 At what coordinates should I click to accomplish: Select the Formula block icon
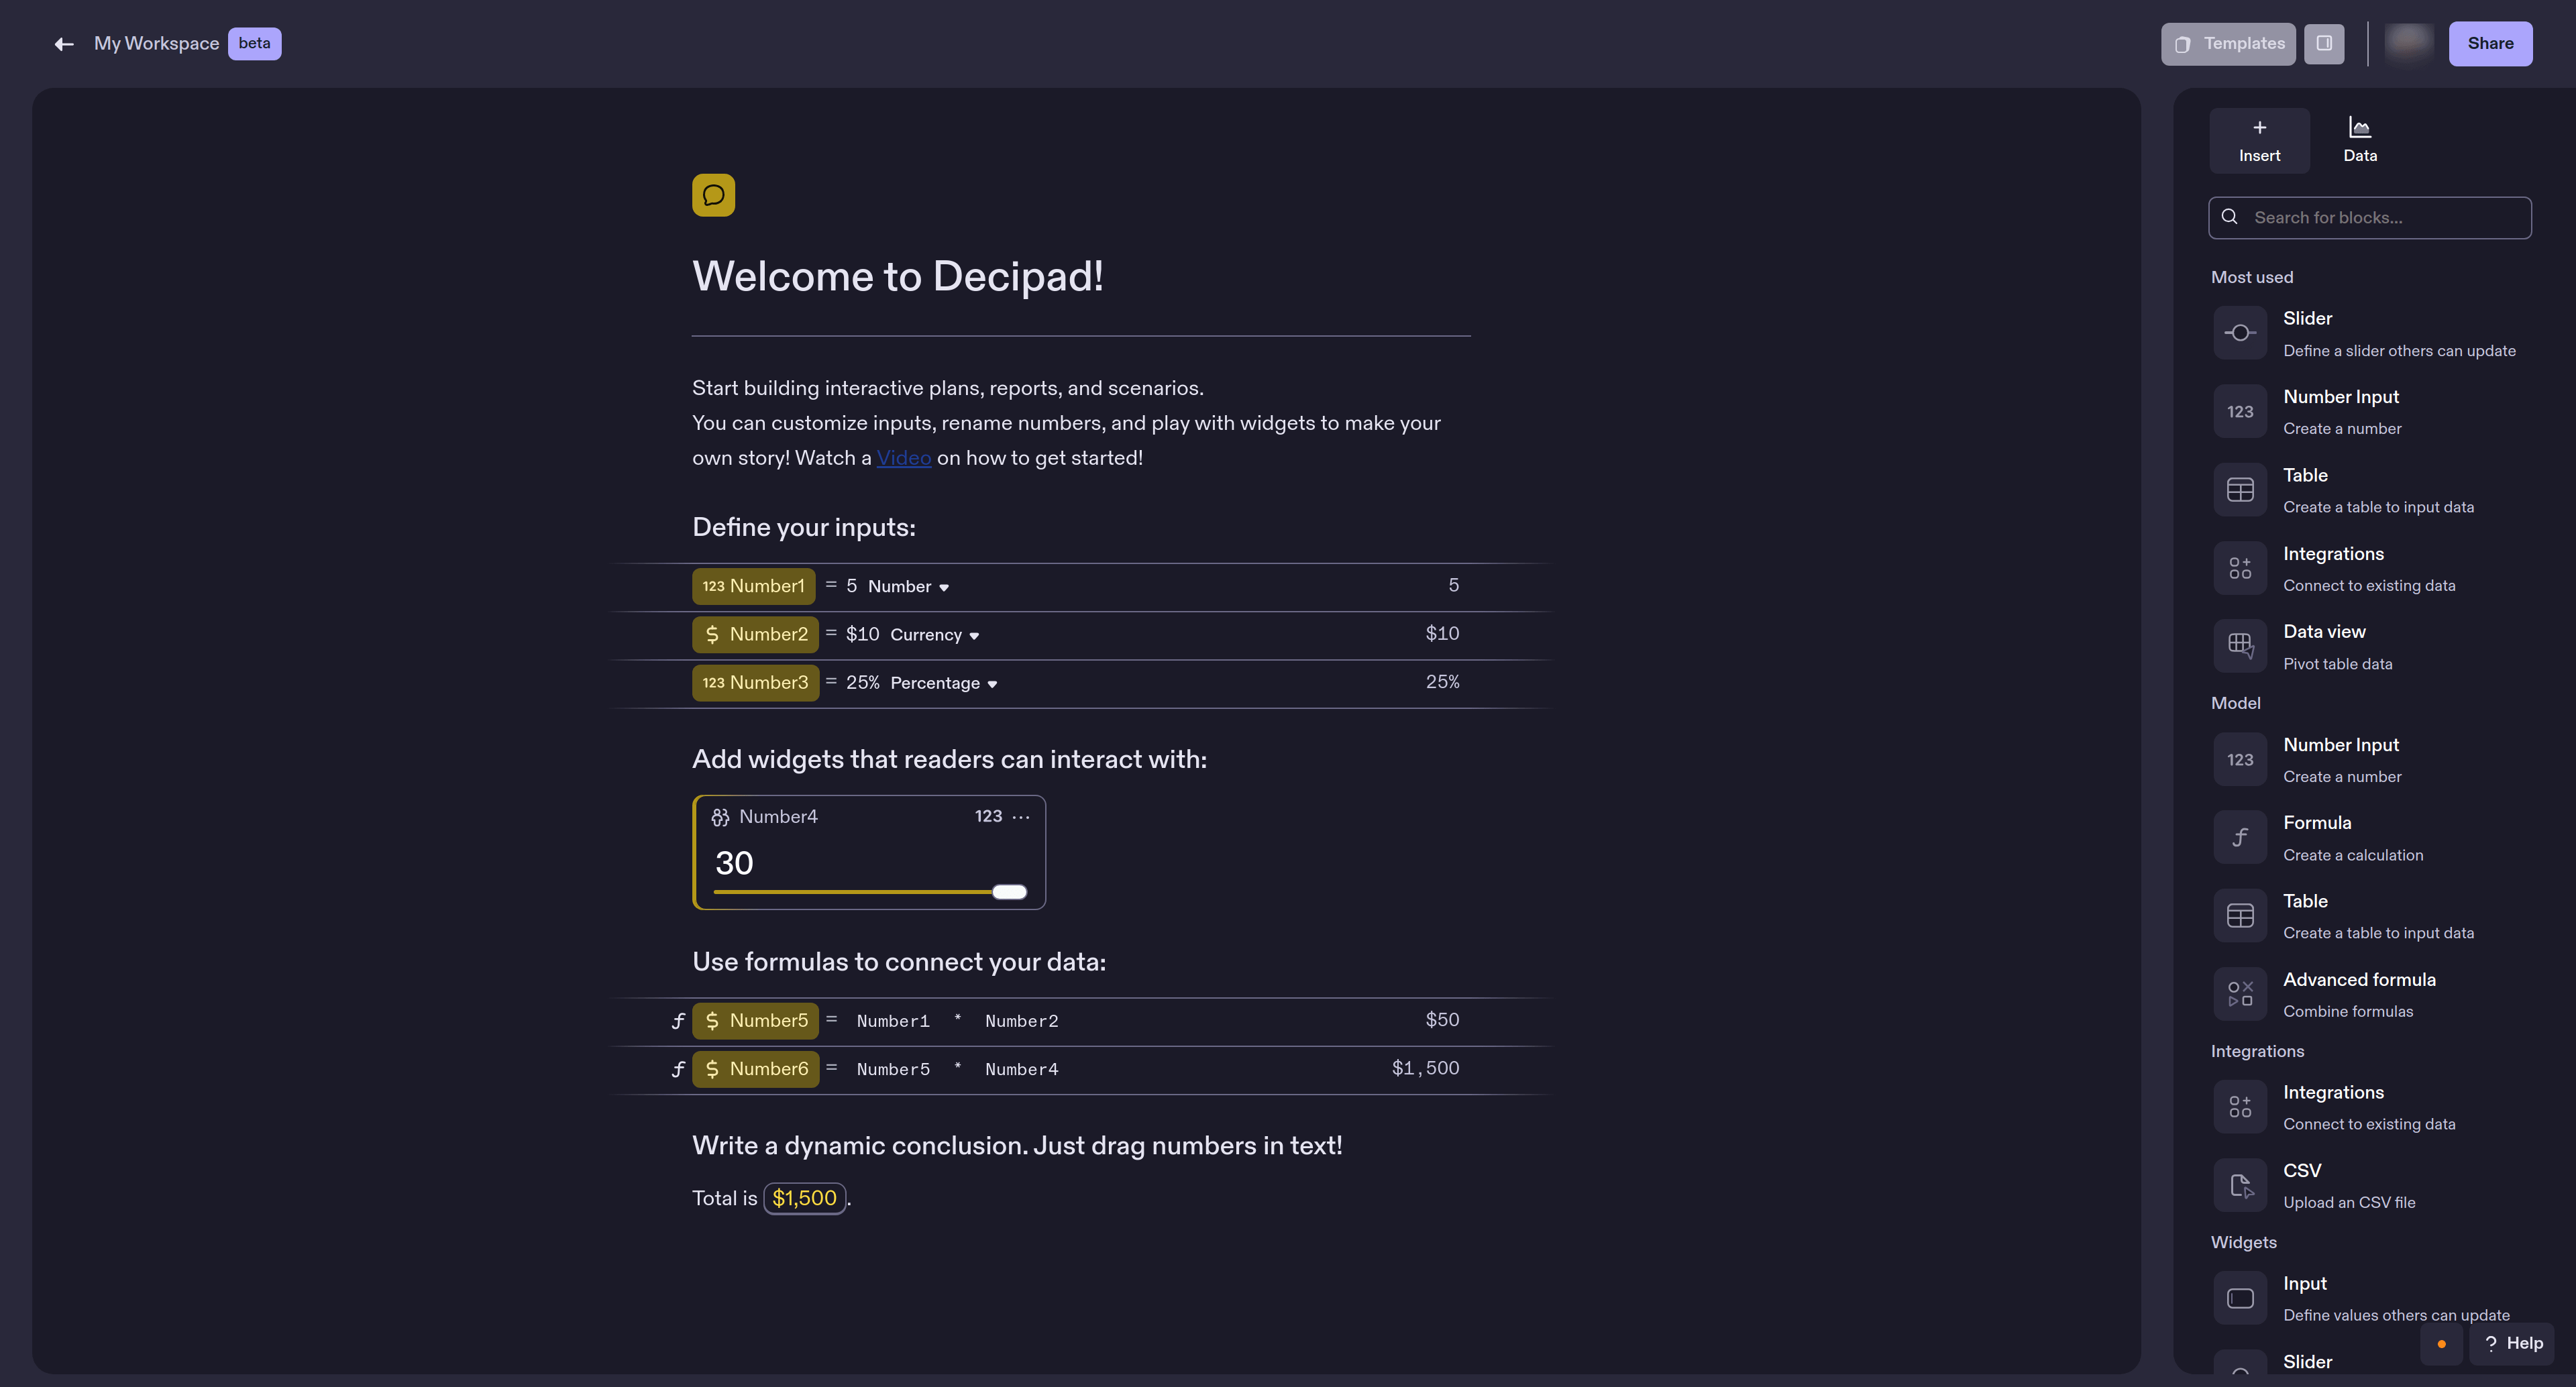coord(2240,838)
